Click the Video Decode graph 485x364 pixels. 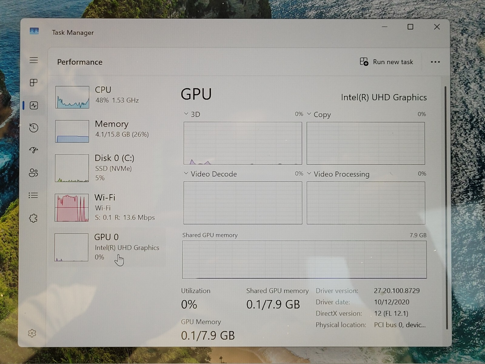(243, 203)
